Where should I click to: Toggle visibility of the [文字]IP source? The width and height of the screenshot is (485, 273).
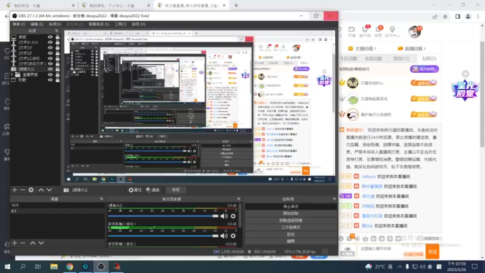click(50, 48)
